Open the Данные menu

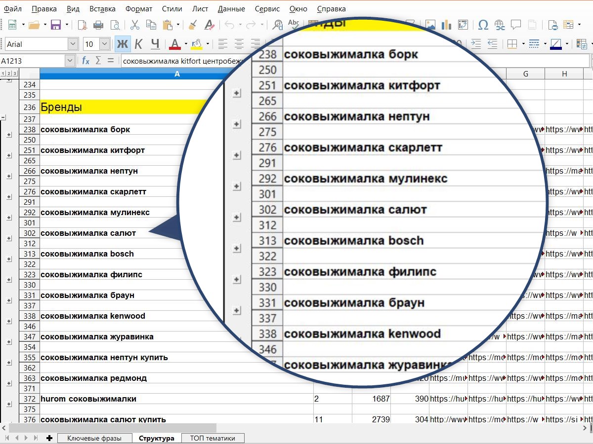231,9
